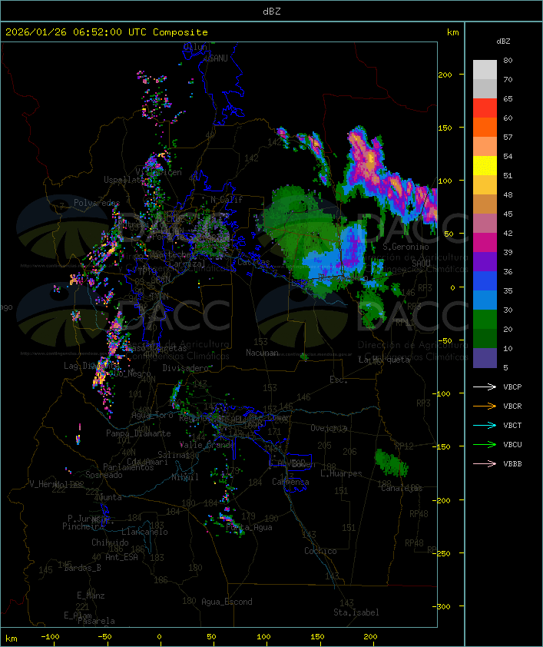Screen dimensions: 543x647
Task: Click the Polvaredas location label
Action: pyautogui.click(x=97, y=203)
